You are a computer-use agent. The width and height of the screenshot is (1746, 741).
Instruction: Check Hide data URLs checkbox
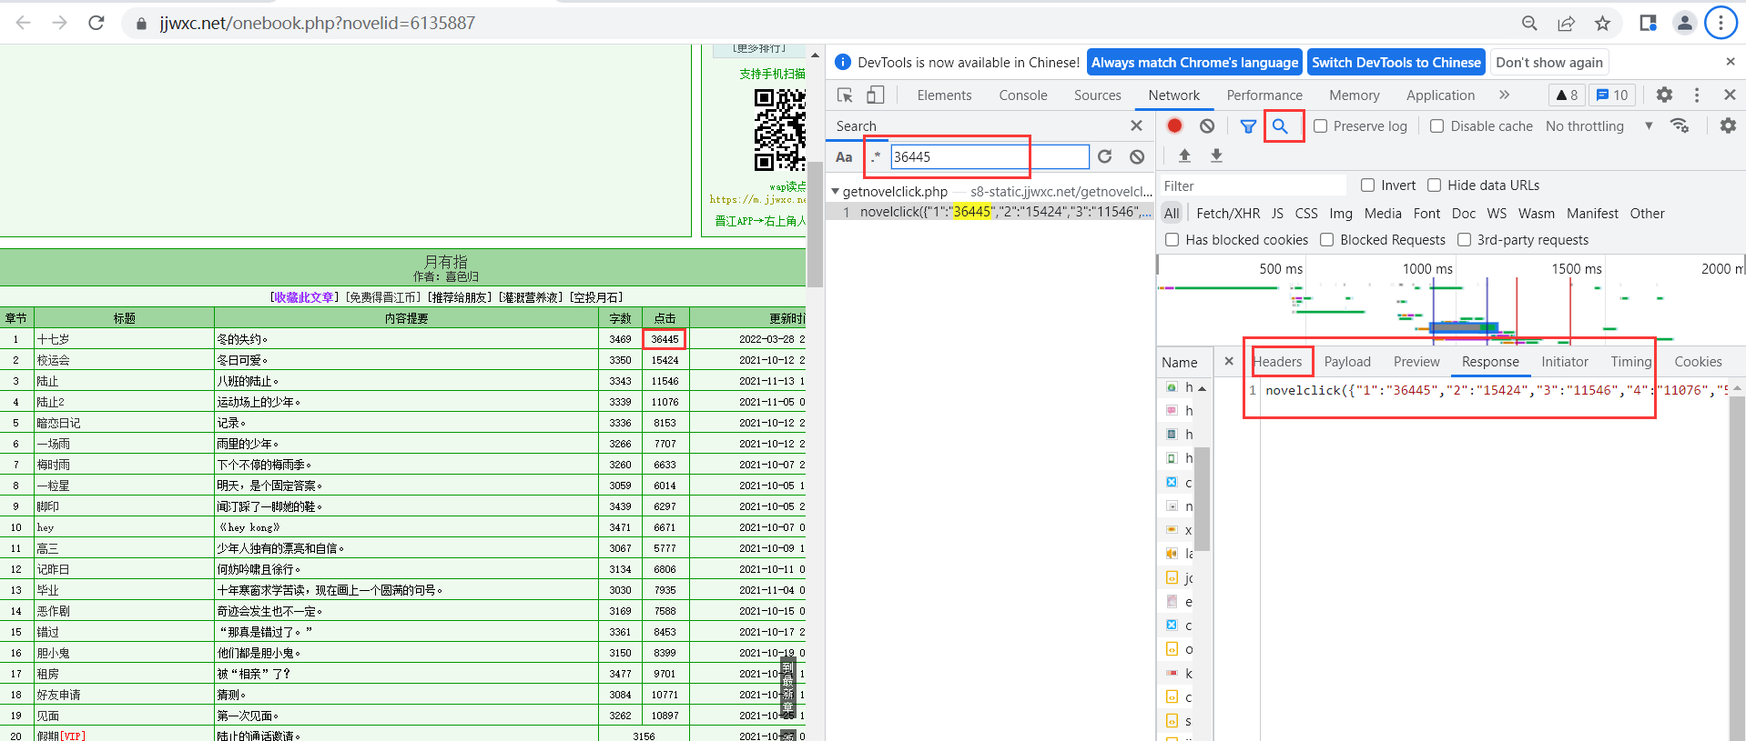pos(1434,185)
